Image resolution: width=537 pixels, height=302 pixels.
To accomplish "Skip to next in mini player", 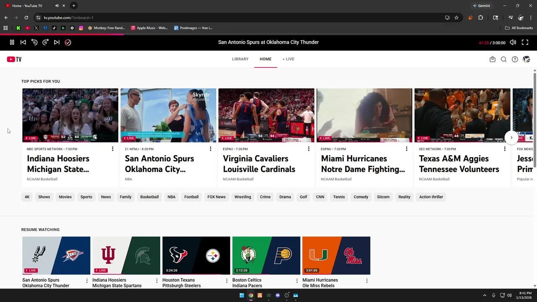I will [x=57, y=42].
